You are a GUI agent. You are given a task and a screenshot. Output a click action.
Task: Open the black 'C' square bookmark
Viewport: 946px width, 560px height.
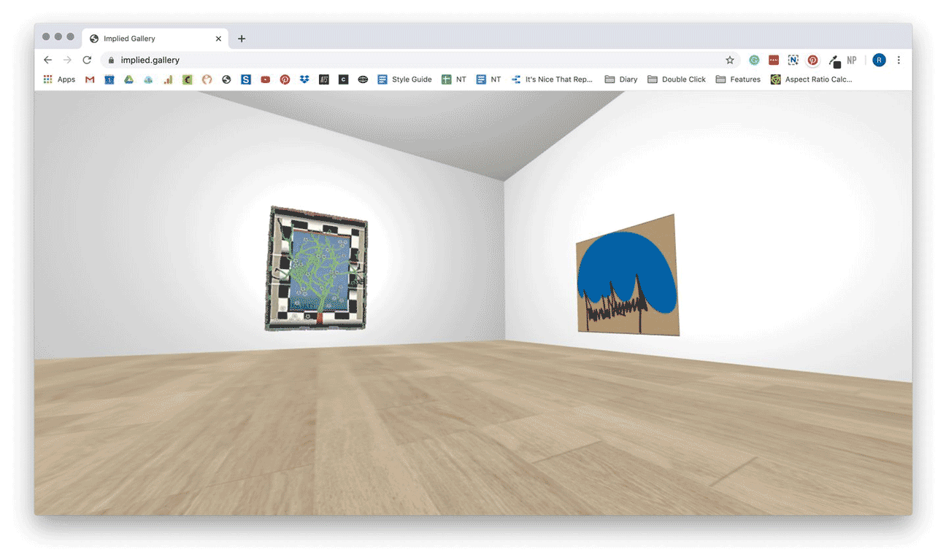[x=343, y=79]
